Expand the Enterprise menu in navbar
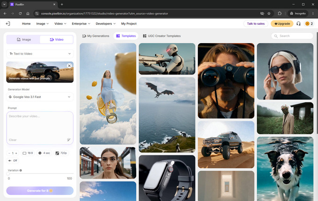The image size is (318, 201). [x=81, y=24]
